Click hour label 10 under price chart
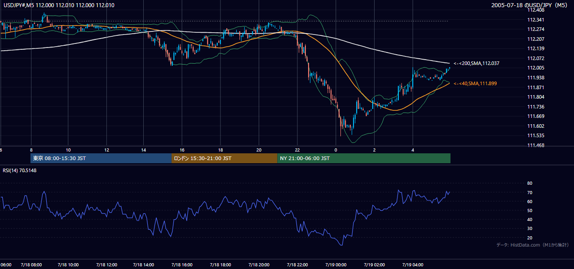The width and height of the screenshot is (574, 269). click(68, 150)
